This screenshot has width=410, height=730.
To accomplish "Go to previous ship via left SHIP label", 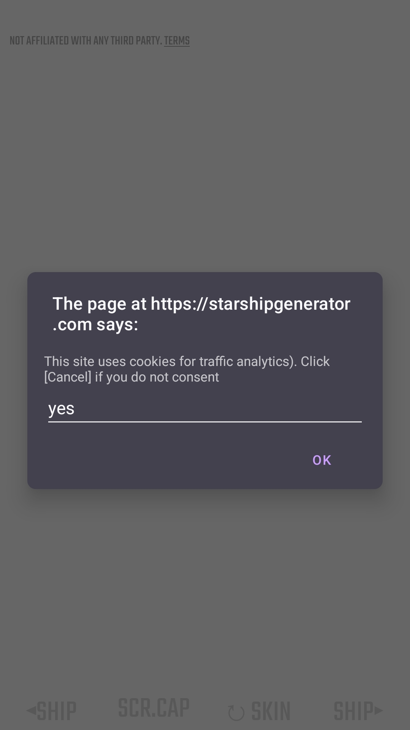I will 57,711.
